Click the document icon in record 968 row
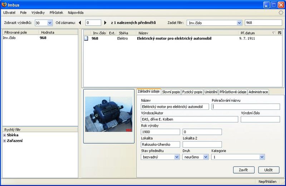 86,39
